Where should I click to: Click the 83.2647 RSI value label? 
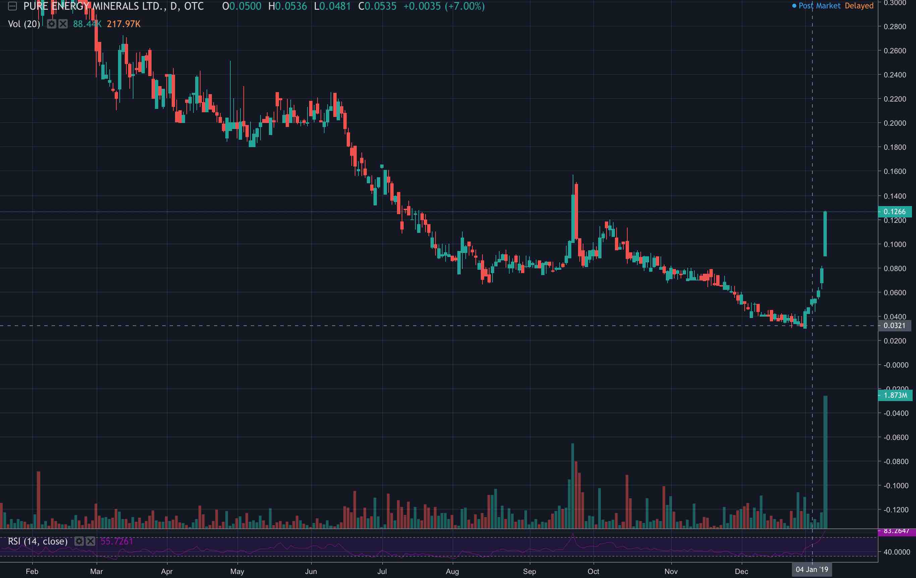tap(896, 531)
